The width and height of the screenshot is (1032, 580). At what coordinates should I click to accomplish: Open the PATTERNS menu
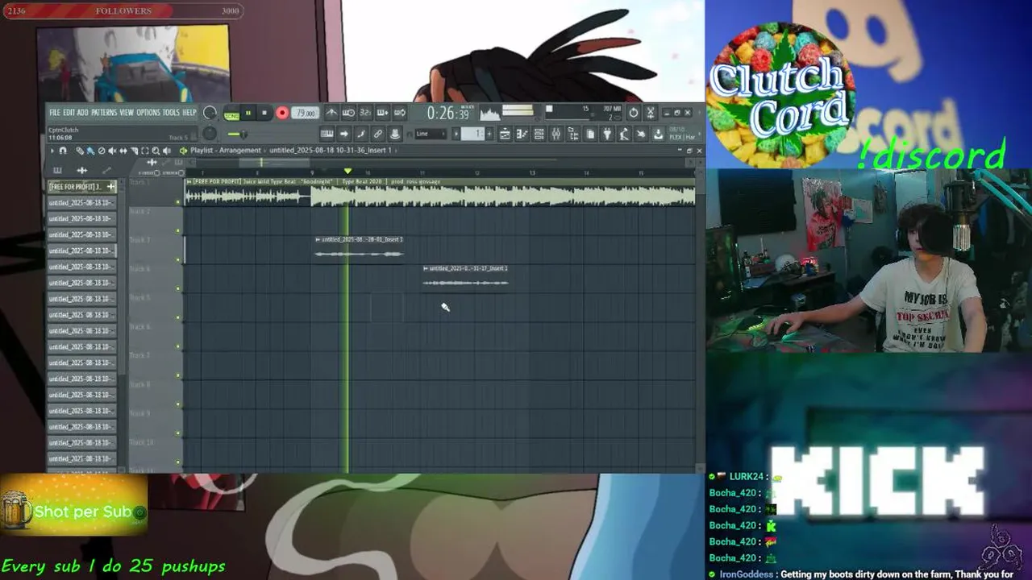click(104, 112)
